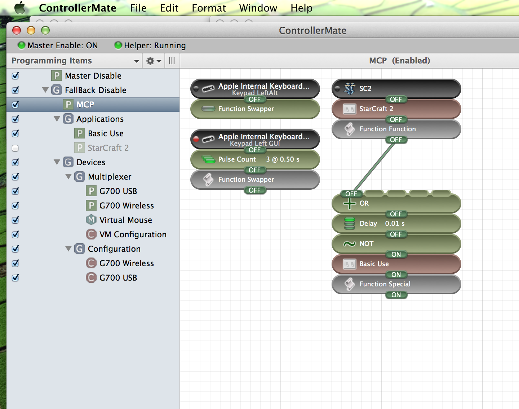Click OFF output tab below Function Function
Viewport: 519px width, 409px height.
tap(396, 140)
